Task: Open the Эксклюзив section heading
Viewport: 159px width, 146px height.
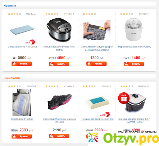Action: pos(11,78)
